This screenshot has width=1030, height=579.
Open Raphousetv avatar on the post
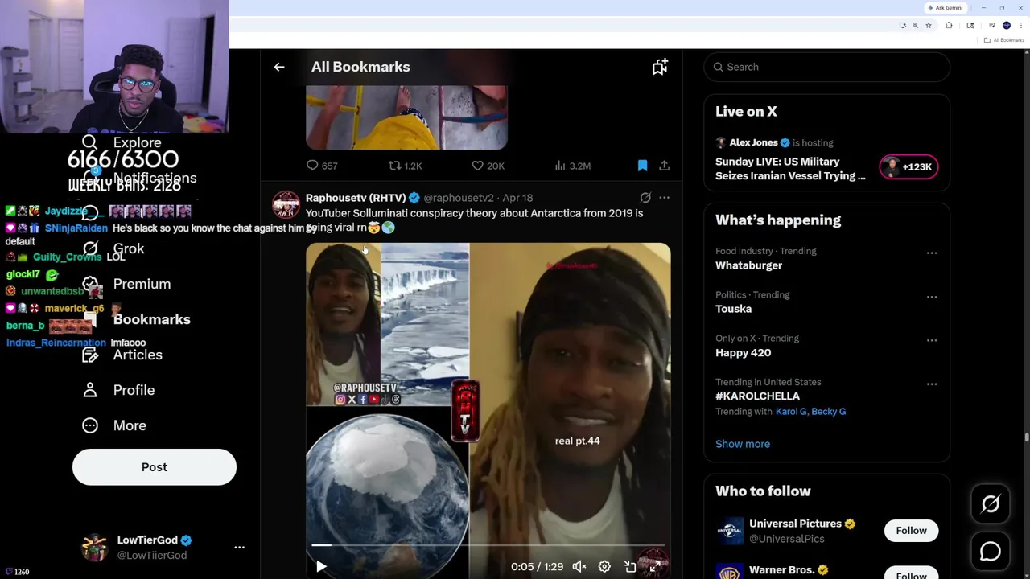coord(286,205)
